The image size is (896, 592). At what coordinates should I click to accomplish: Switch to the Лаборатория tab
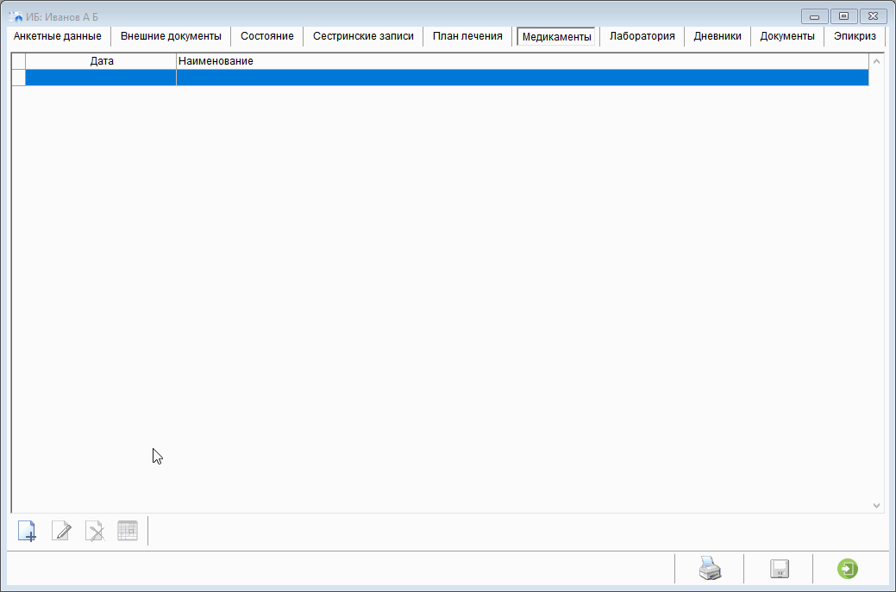[x=642, y=36]
